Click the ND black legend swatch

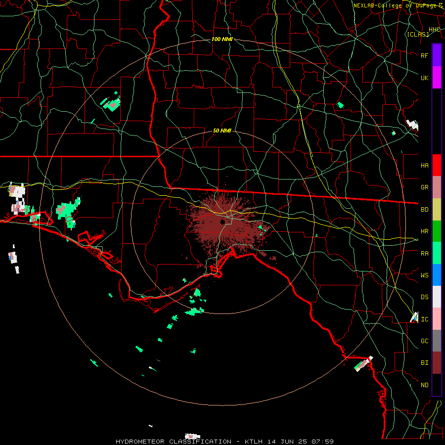[x=437, y=385]
